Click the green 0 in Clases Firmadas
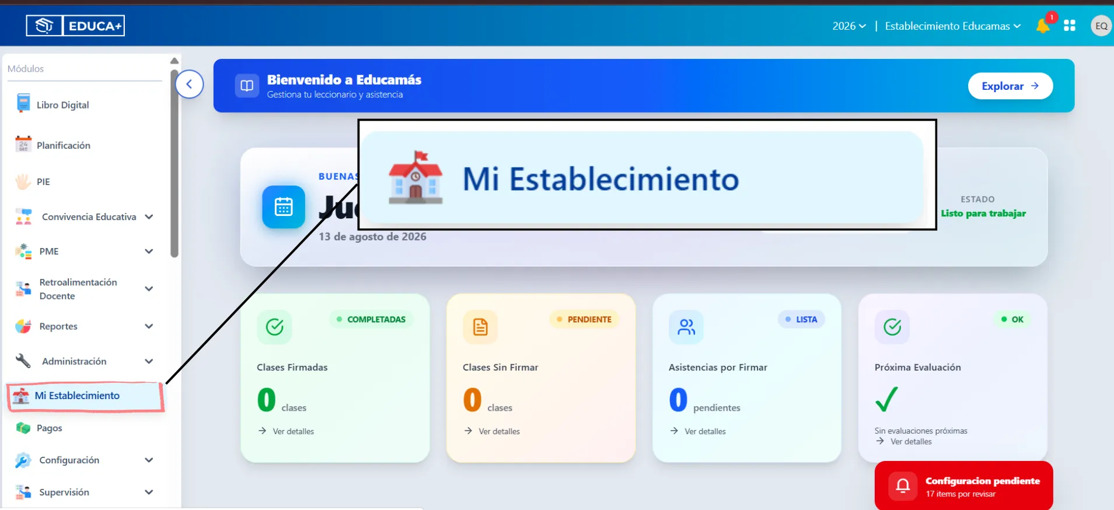The width and height of the screenshot is (1114, 510). point(266,400)
